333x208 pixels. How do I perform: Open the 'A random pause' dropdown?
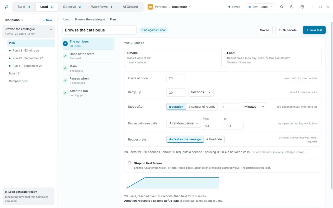point(184,123)
